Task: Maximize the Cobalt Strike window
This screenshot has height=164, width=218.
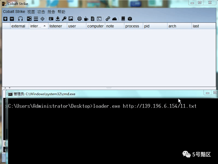Action: pos(200,3)
